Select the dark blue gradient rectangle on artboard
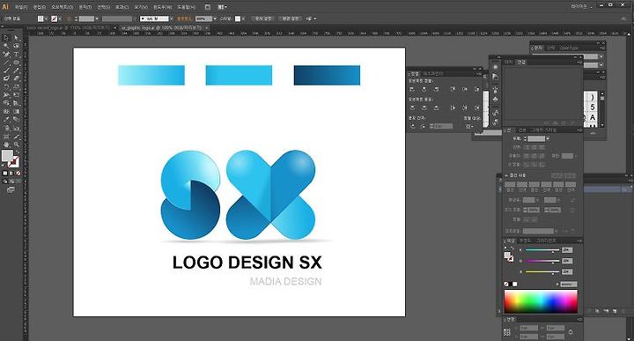The image size is (634, 341). click(327, 75)
